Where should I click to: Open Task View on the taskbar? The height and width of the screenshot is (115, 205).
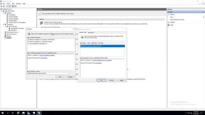[13, 113]
